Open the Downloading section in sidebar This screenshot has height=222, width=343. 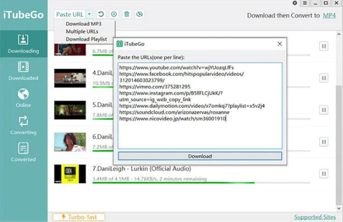(x=23, y=44)
